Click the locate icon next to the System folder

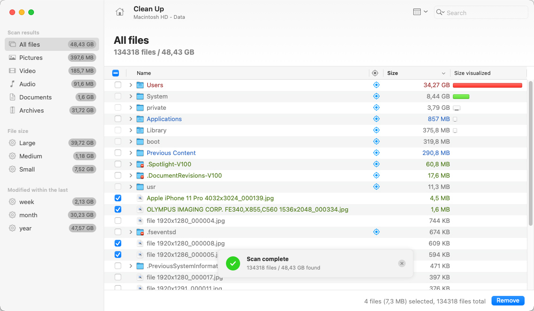[376, 96]
